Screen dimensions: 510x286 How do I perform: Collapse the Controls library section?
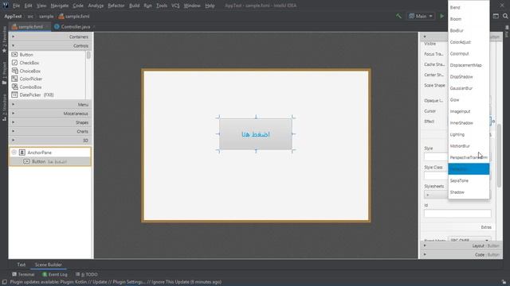[x=50, y=46]
